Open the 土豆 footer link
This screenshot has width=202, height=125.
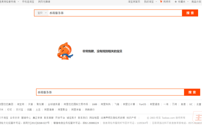click(38, 110)
